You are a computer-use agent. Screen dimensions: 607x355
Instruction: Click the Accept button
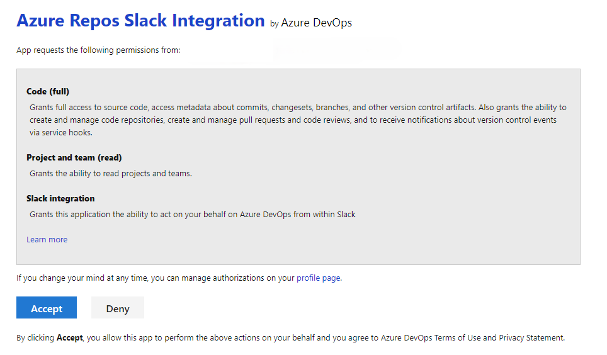coord(47,307)
